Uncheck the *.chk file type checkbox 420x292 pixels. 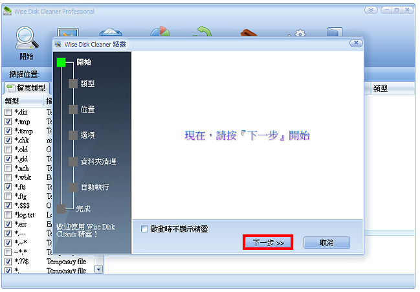tap(8, 140)
